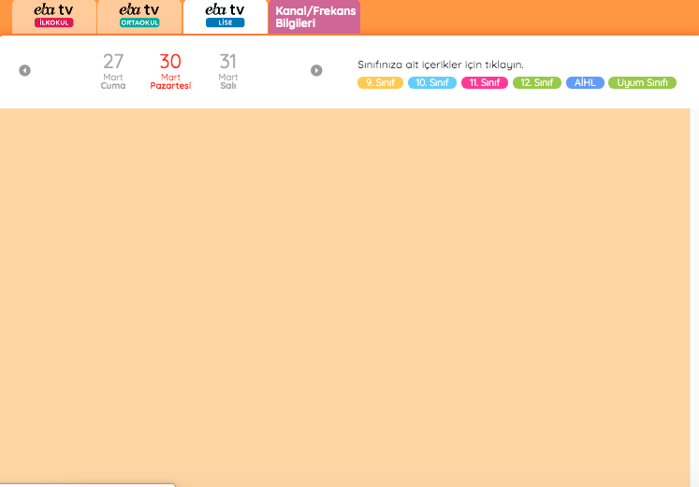699x487 pixels.
Task: Open Kanal/Frekans Bilgileri tab
Action: pos(314,17)
